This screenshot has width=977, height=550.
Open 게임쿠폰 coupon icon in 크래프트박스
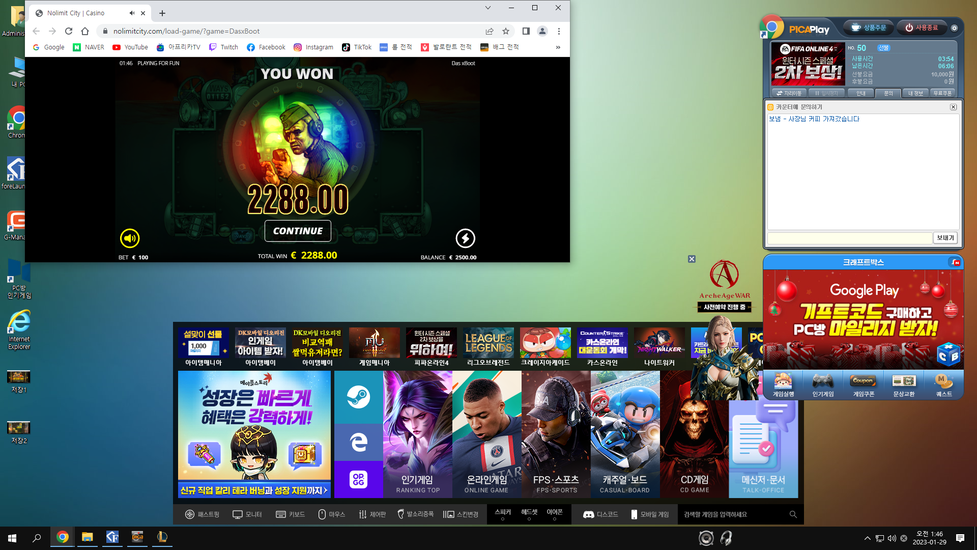pyautogui.click(x=863, y=384)
